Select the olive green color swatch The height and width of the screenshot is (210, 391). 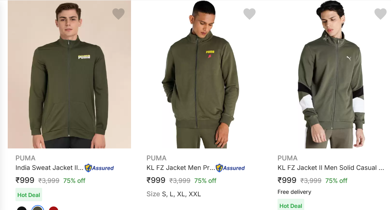(38, 209)
